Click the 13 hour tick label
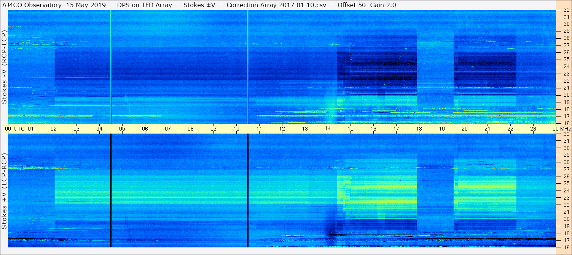Viewport: 572px width, 255px height. pyautogui.click(x=305, y=129)
